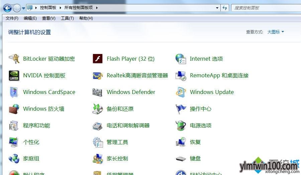
Task: Open the 电话和调制解调器 phone icon
Action: coord(97,126)
